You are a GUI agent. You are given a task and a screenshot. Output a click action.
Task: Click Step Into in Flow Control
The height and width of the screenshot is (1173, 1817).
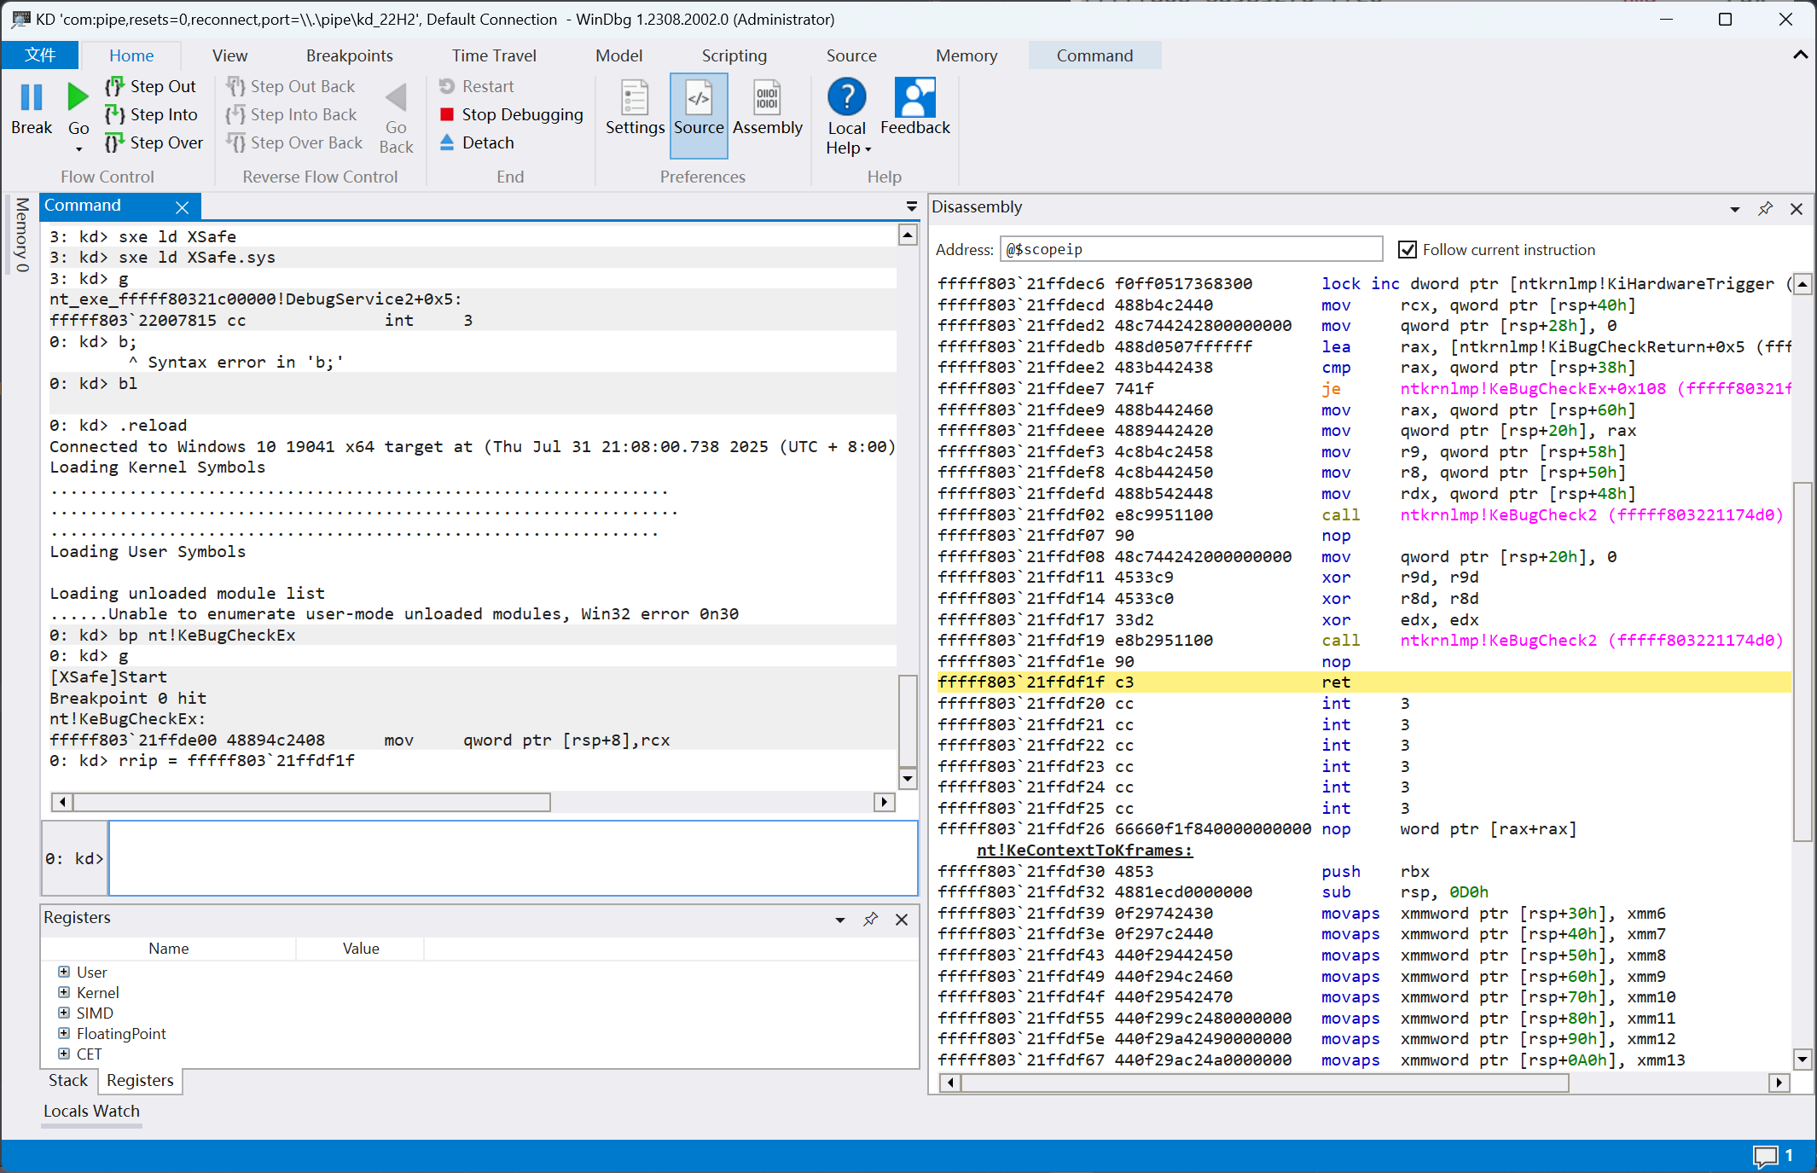152,114
